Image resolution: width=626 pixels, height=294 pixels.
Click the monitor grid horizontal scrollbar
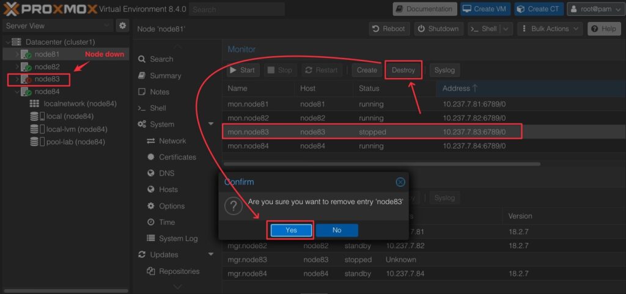(x=382, y=164)
